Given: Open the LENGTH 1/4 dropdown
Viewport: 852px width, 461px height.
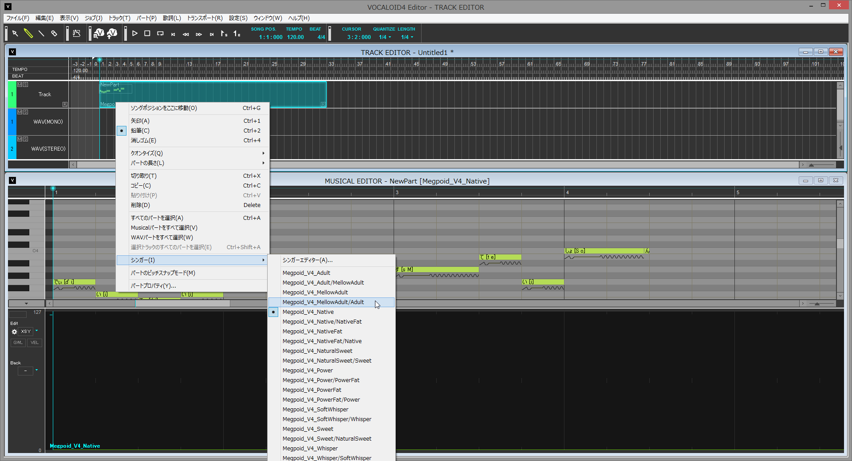Looking at the screenshot, I should 407,37.
